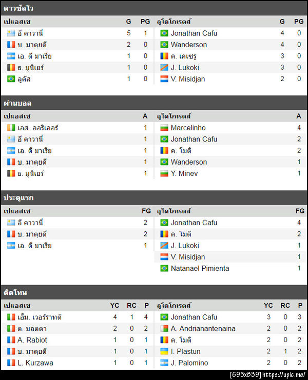This screenshot has height=380, width=308.
Task: Select player Natanael Pimienta
Action: coord(200,268)
